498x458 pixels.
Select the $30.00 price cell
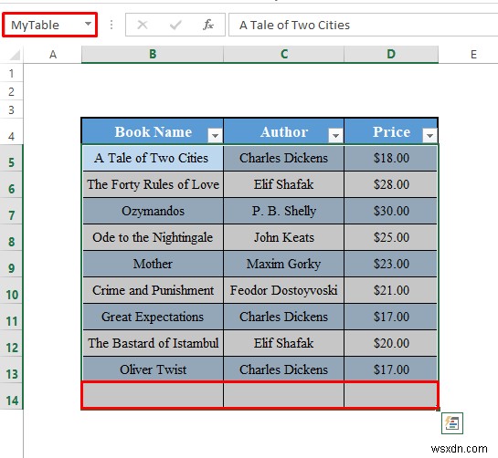click(x=391, y=211)
